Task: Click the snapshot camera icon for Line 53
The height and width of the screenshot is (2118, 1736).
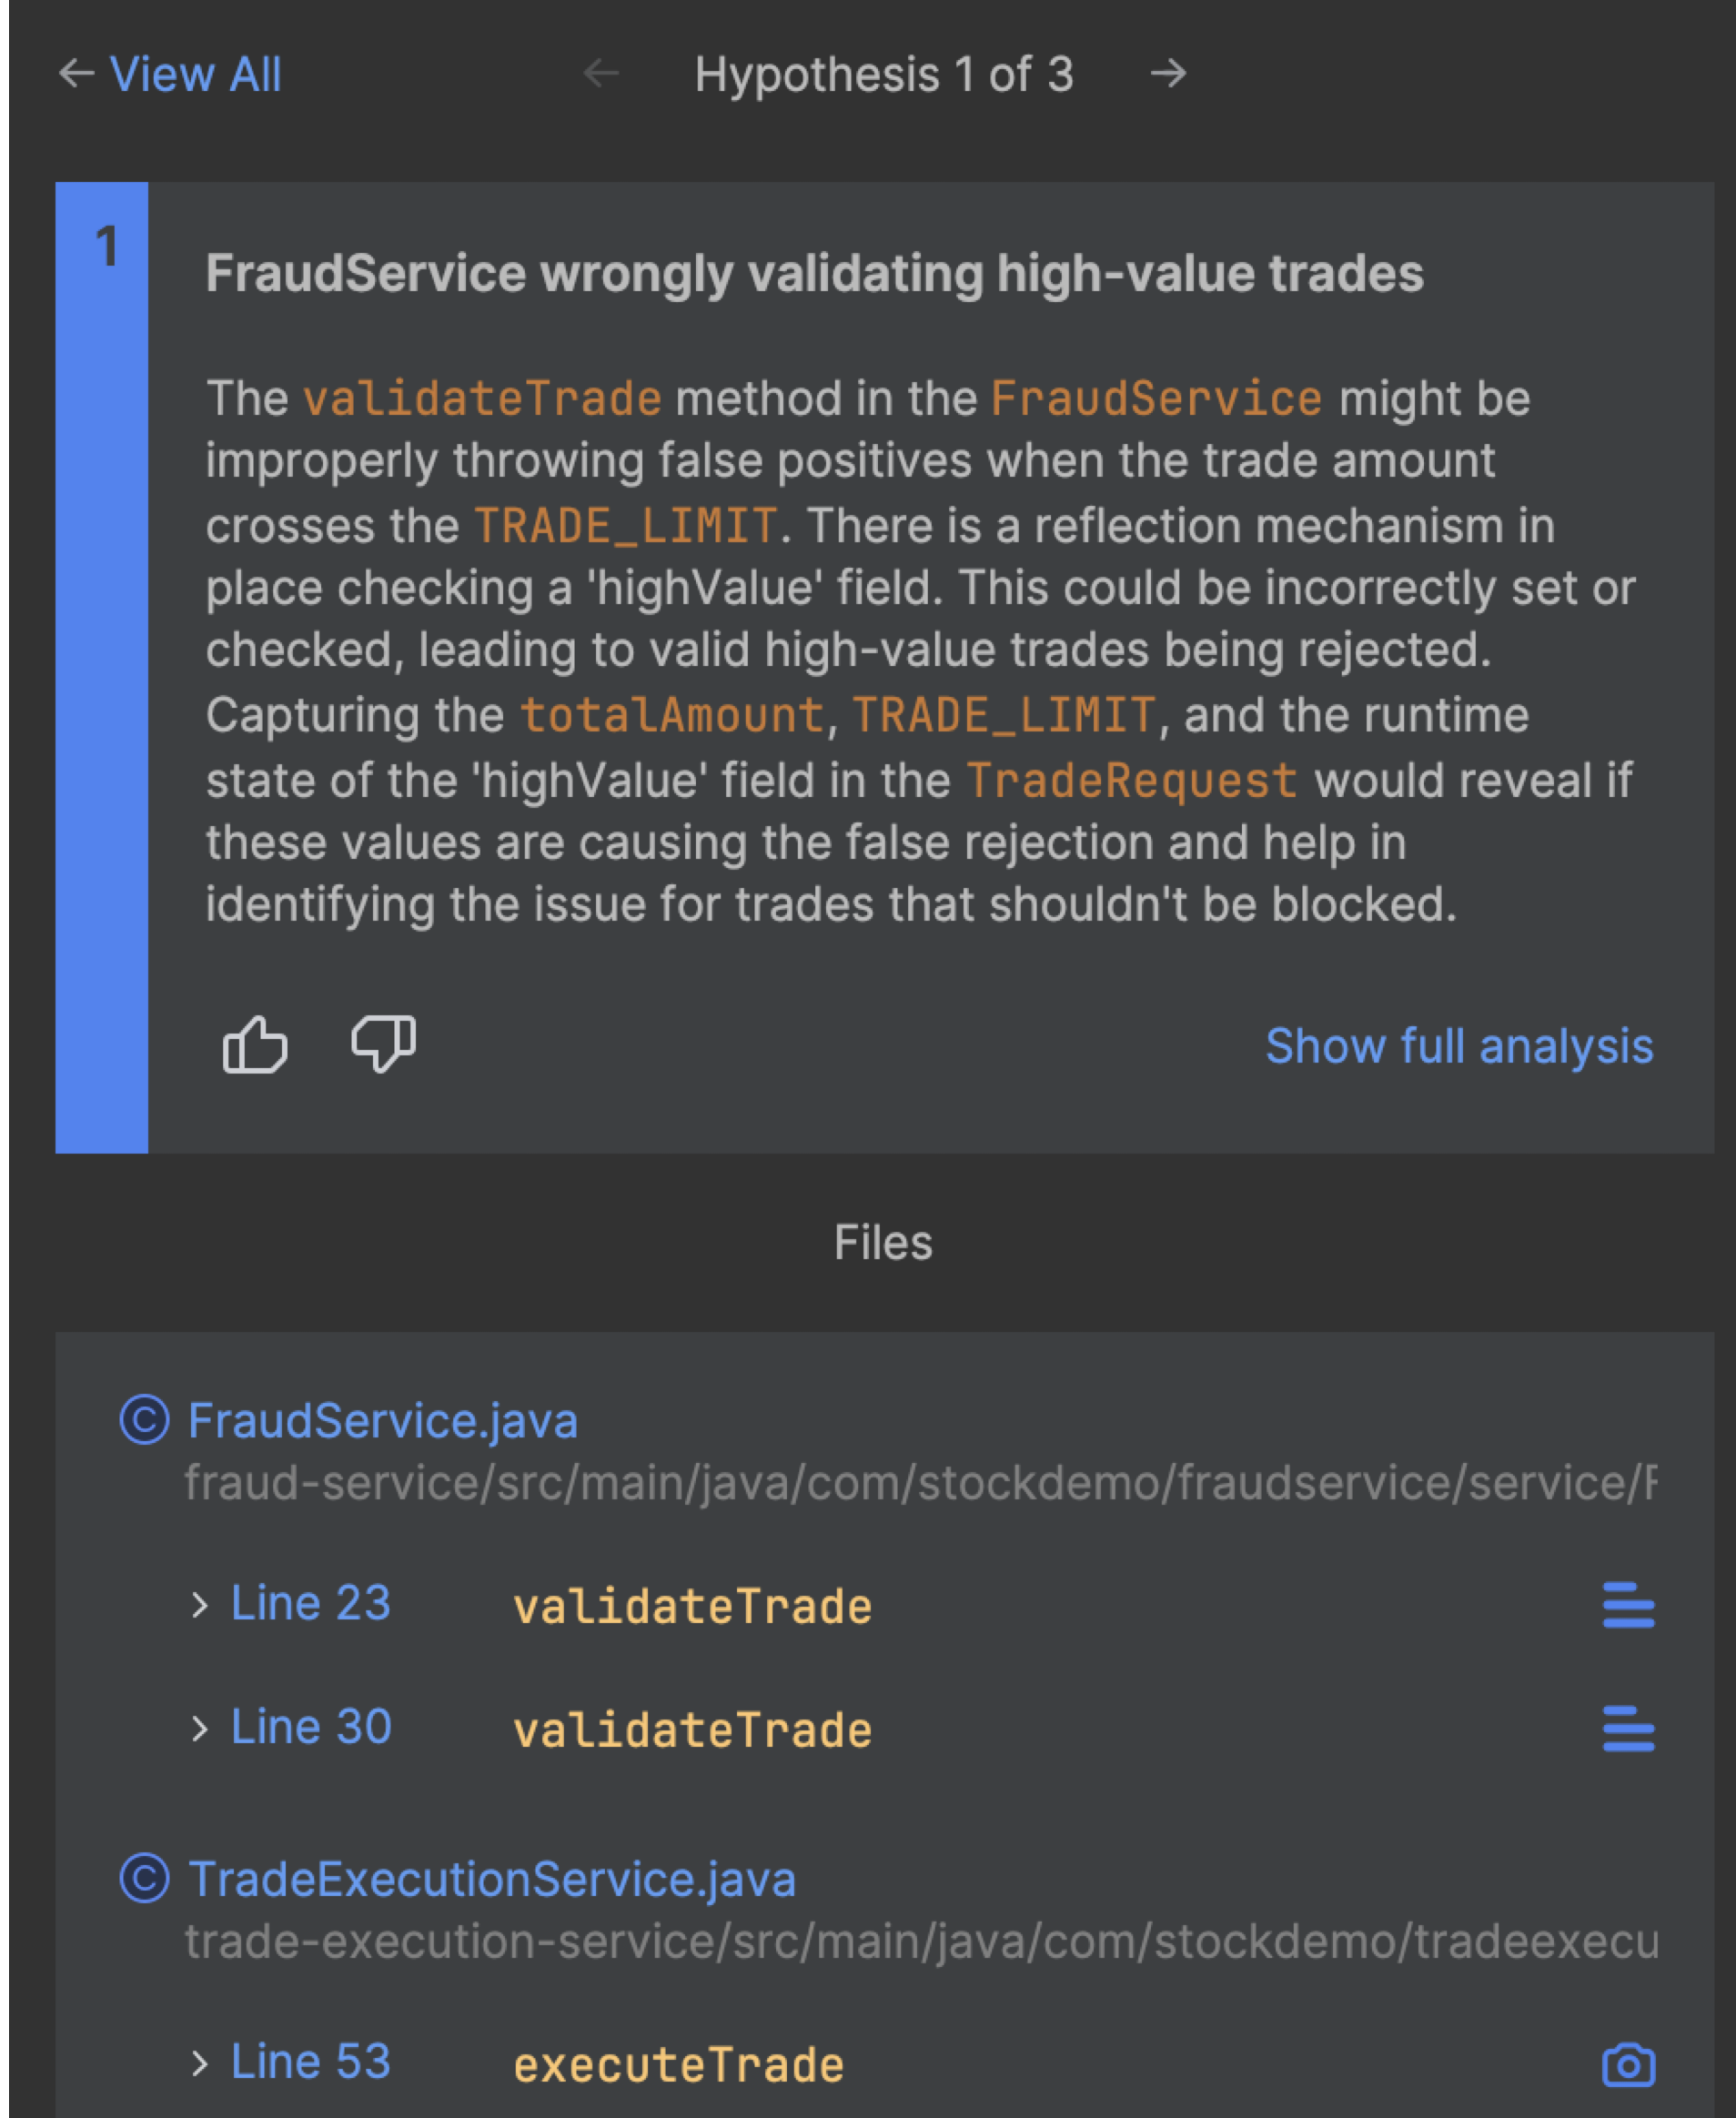Action: [x=1627, y=2065]
